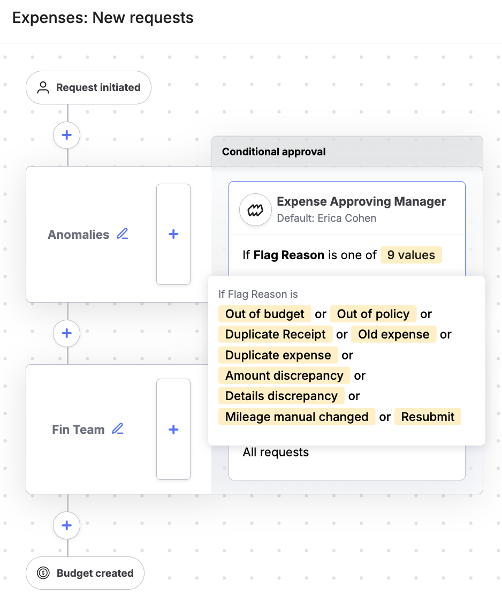502x602 pixels.
Task: Click coin icon in Budget created
Action: (x=43, y=573)
